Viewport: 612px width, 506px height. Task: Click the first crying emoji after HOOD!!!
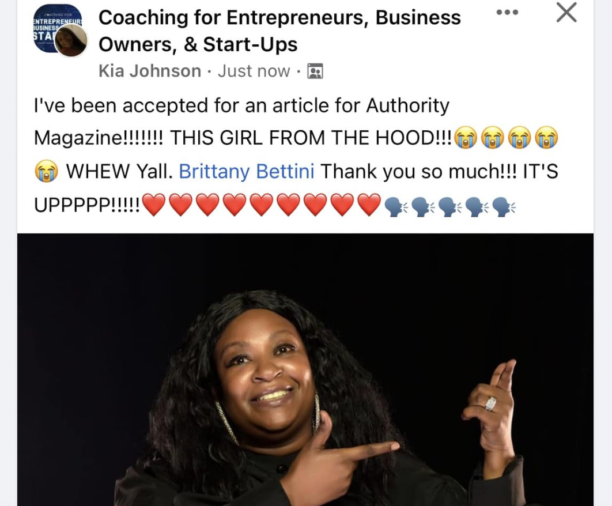[x=466, y=138]
